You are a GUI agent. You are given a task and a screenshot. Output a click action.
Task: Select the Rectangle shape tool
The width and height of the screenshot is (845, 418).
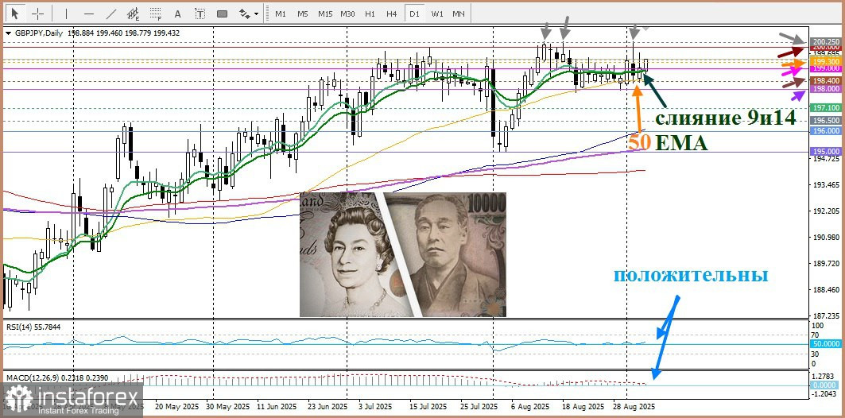tap(223, 14)
